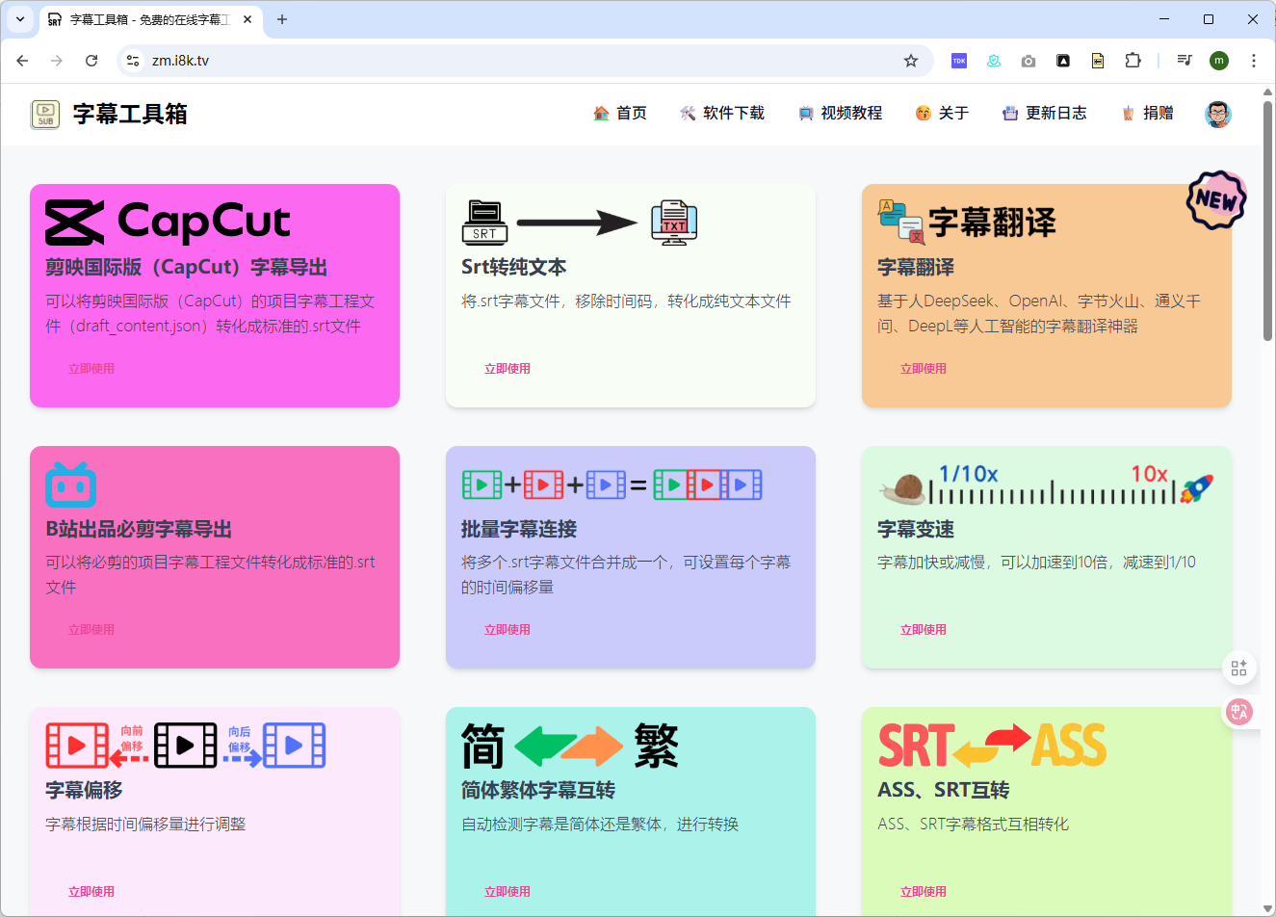
Task: Click the 字幕偏移 card title
Action: click(x=84, y=790)
